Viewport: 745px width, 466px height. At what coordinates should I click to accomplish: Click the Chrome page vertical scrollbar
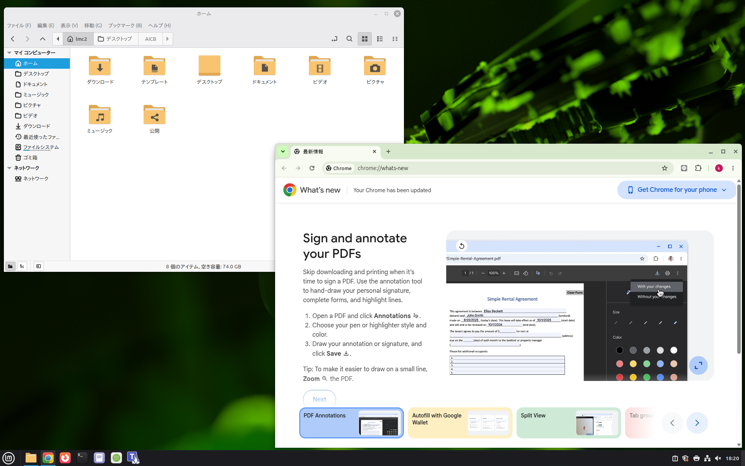click(739, 269)
